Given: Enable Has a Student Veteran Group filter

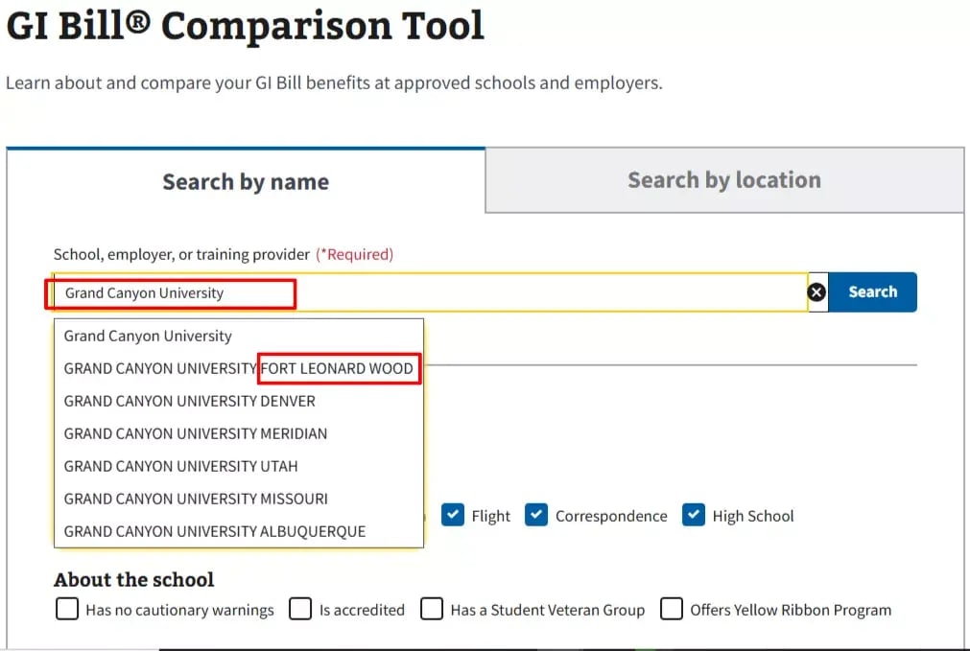Looking at the screenshot, I should (432, 609).
